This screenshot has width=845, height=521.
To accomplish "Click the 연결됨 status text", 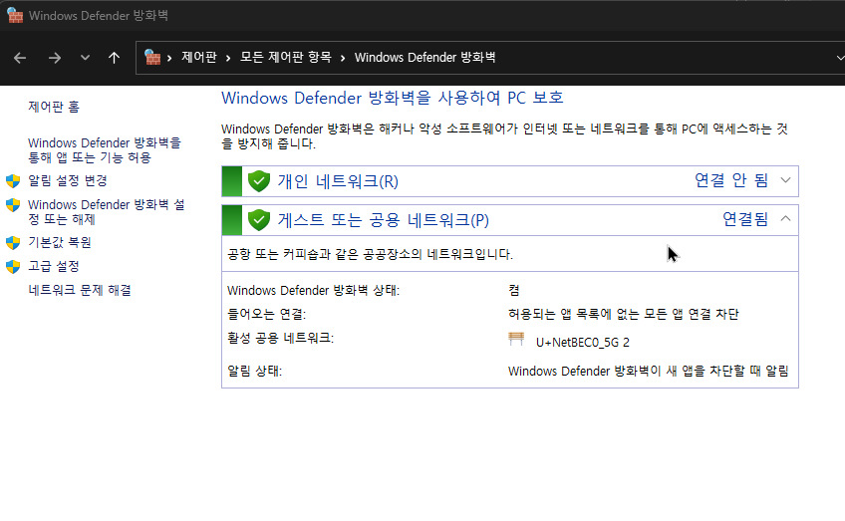I will (745, 219).
